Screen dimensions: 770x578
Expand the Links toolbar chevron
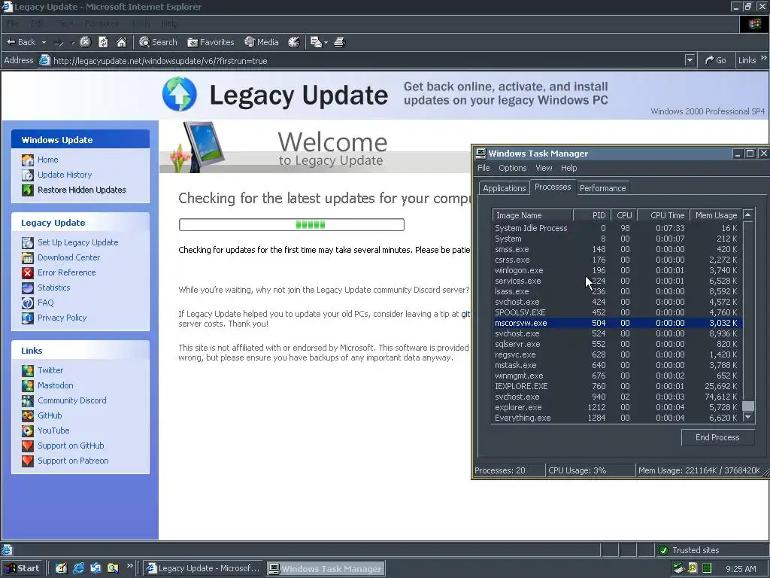click(x=764, y=58)
